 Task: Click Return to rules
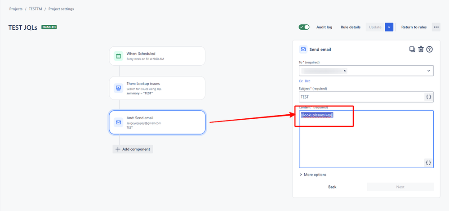pyautogui.click(x=414, y=27)
